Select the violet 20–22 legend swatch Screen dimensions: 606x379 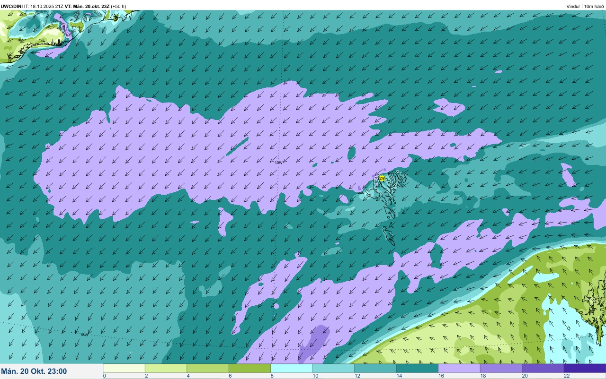point(543,368)
